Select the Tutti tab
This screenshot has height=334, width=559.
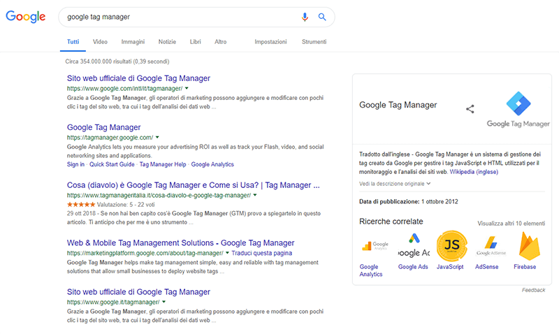click(73, 42)
